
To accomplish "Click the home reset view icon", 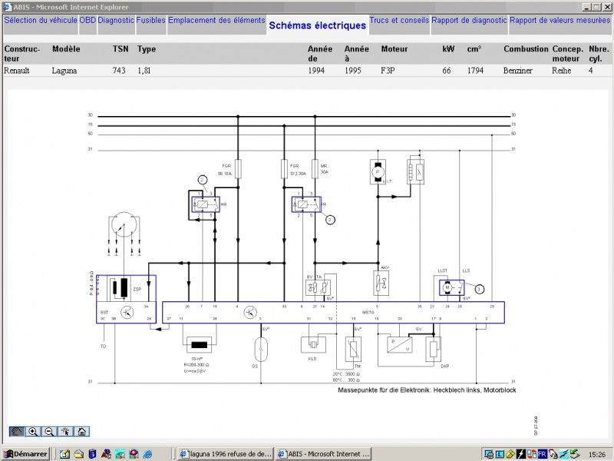I will click(x=81, y=432).
